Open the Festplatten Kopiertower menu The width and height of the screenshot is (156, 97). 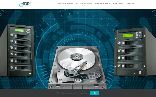[65, 3]
